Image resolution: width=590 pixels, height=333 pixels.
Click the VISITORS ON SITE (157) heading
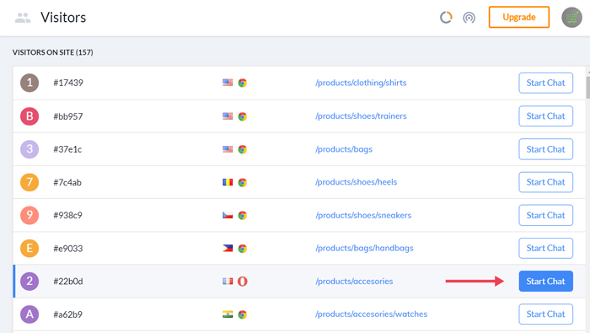click(x=52, y=52)
